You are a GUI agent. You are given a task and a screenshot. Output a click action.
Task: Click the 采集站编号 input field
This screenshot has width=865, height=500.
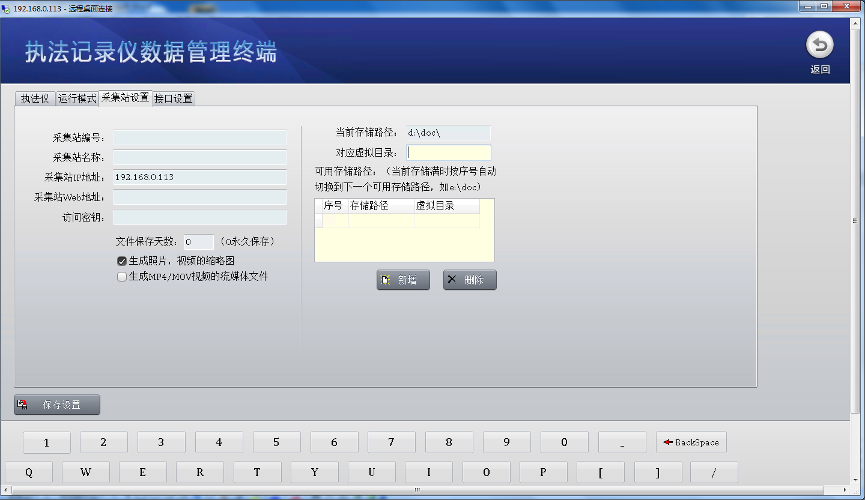click(x=200, y=138)
